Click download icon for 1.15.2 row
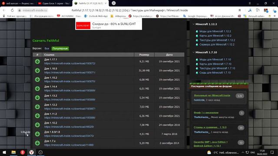Image resolution: width=278 pixels, height=156 pixels. 37,80
